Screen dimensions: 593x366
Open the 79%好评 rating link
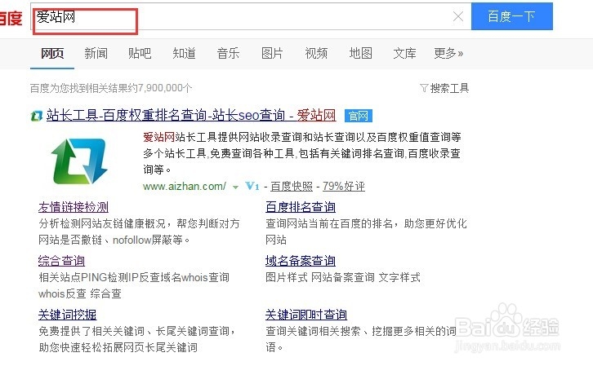point(344,186)
